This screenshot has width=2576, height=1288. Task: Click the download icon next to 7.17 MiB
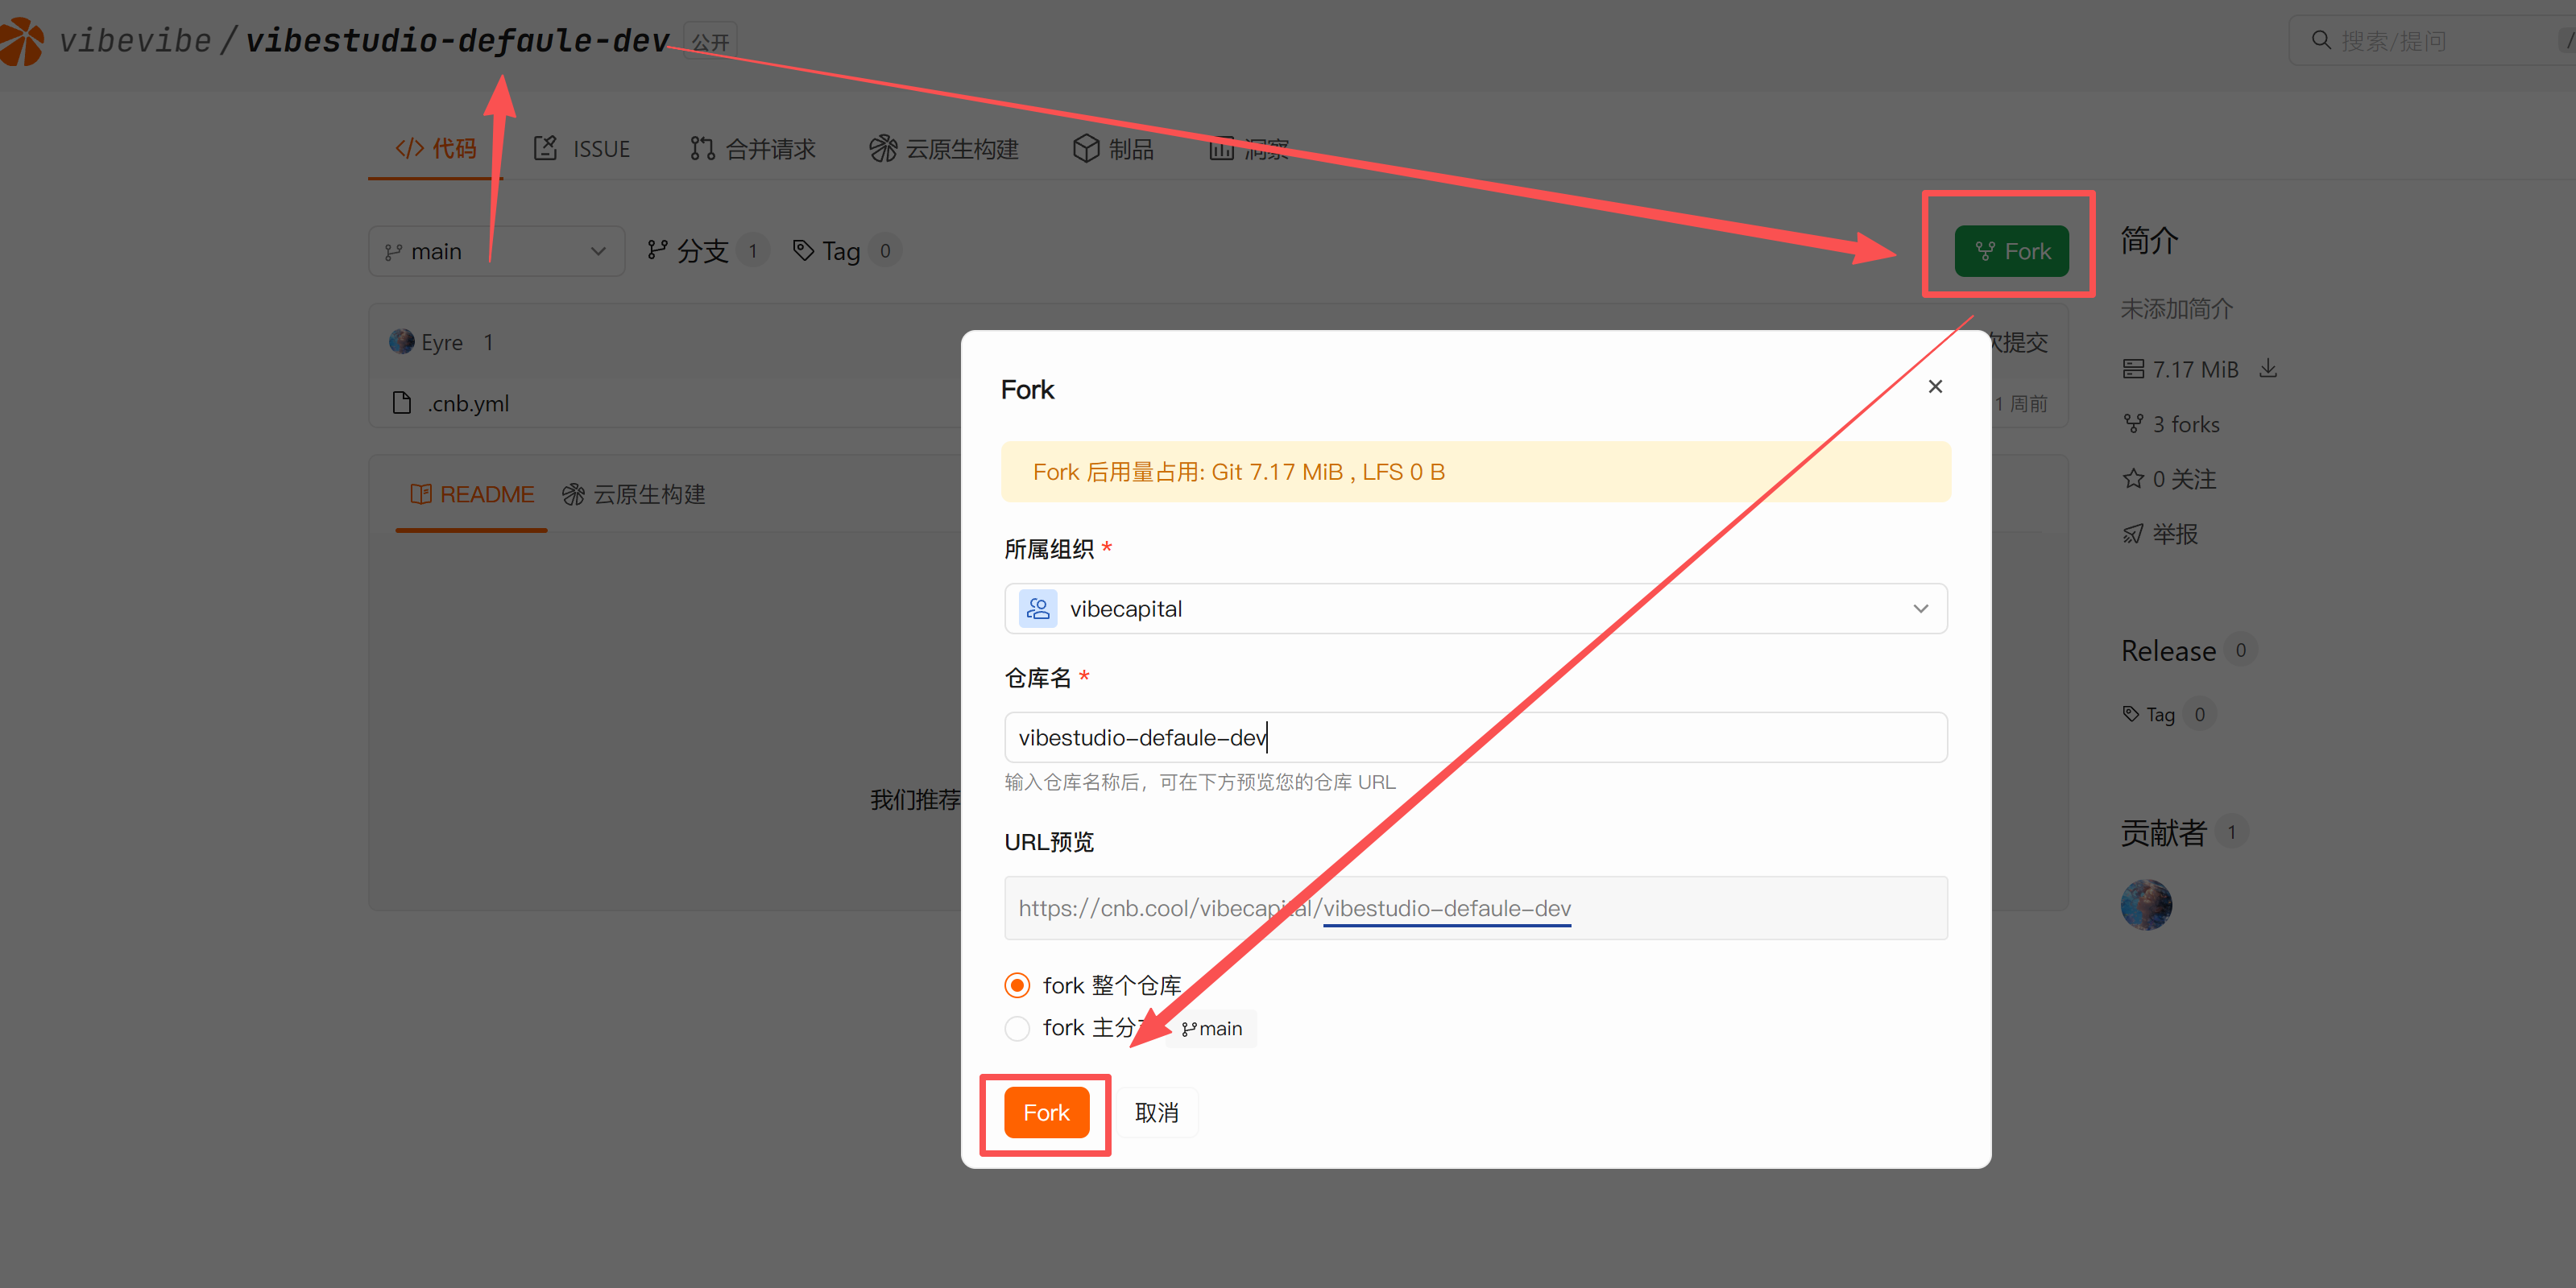click(x=2268, y=369)
